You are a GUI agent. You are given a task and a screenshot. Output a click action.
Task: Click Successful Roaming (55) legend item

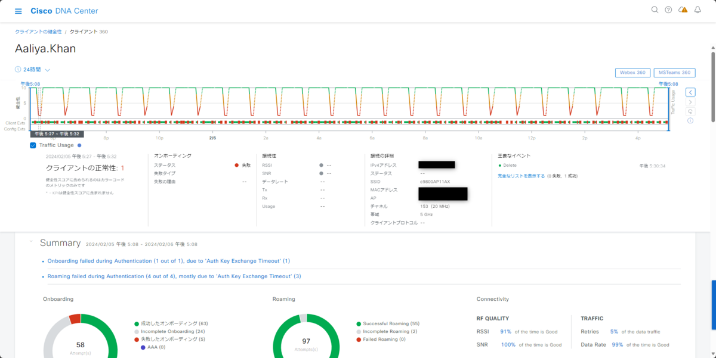tap(388, 323)
